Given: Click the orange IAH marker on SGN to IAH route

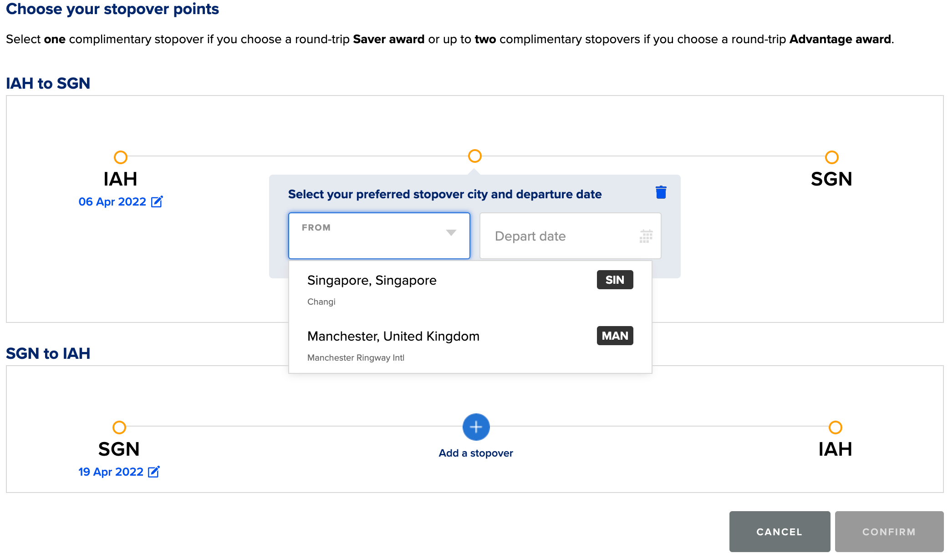Looking at the screenshot, I should click(x=836, y=427).
